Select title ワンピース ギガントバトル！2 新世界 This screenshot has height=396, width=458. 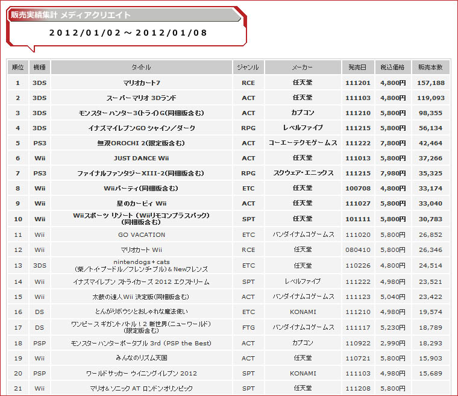click(142, 328)
